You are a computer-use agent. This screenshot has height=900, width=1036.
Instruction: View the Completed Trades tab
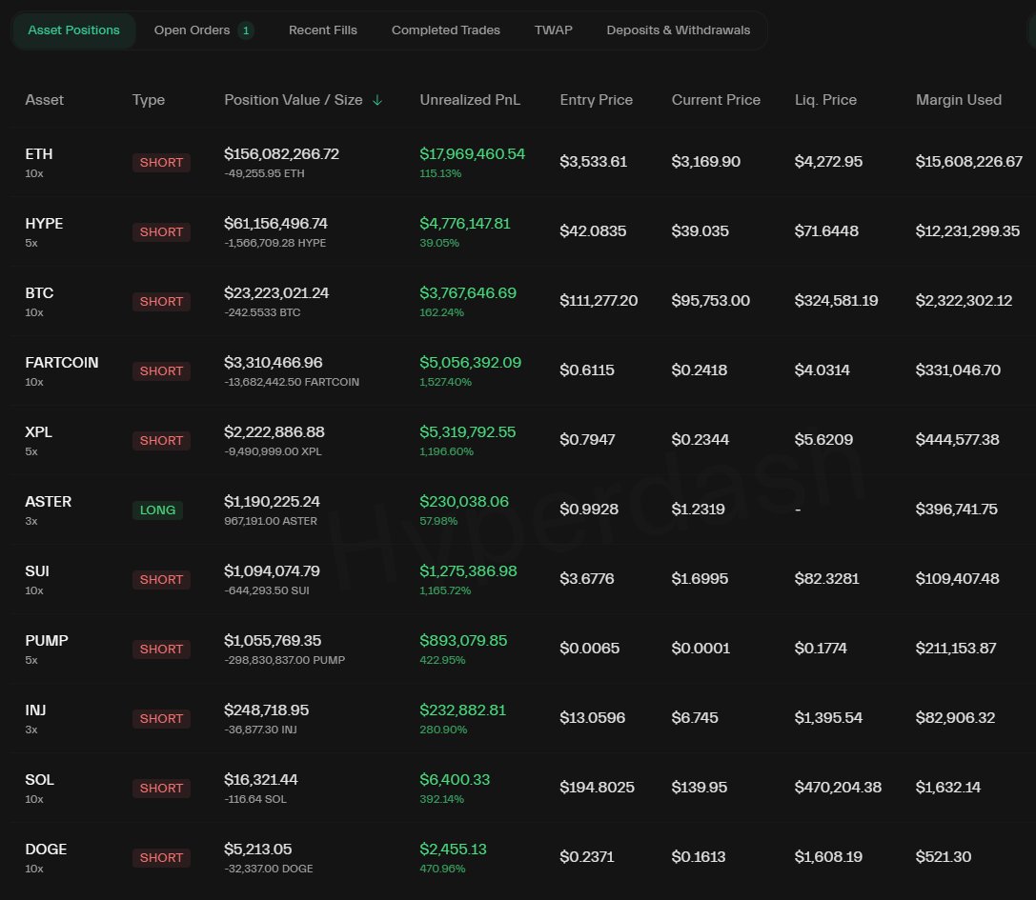(445, 30)
